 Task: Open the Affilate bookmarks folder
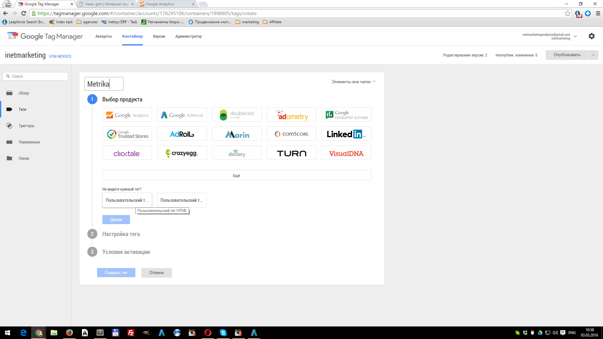272,22
